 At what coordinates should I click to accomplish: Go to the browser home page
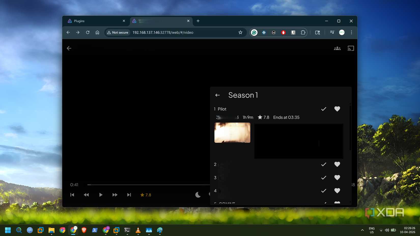[x=97, y=33]
